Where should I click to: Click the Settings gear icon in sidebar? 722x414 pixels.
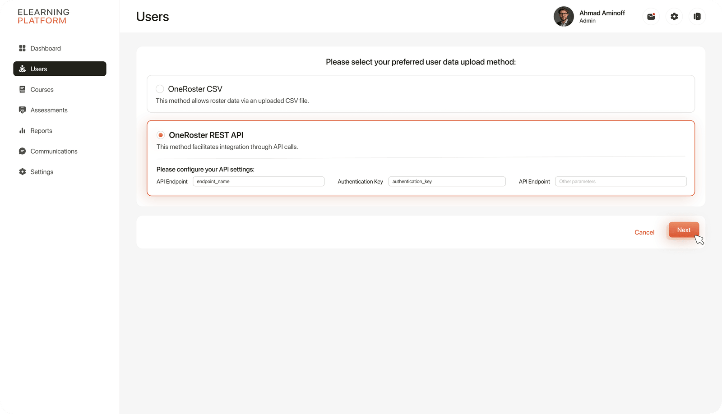[22, 172]
